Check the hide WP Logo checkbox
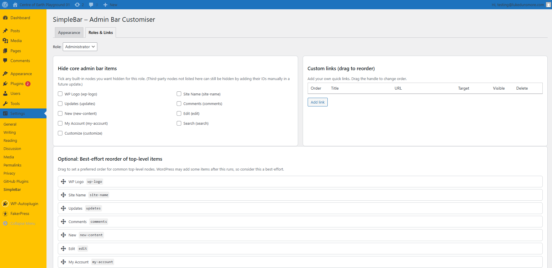The width and height of the screenshot is (552, 268). click(x=60, y=94)
